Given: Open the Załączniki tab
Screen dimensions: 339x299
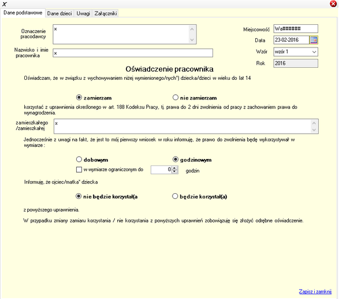Looking at the screenshot, I should pyautogui.click(x=106, y=13).
